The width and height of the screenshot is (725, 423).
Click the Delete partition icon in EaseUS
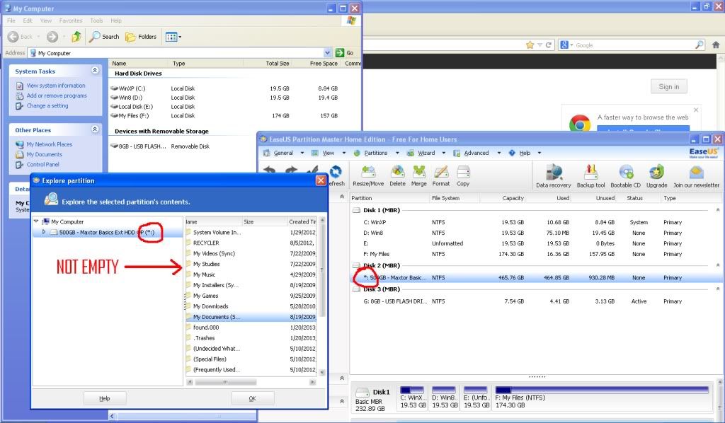pos(397,176)
